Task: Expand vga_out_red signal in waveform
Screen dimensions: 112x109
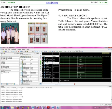Action: click(43, 58)
